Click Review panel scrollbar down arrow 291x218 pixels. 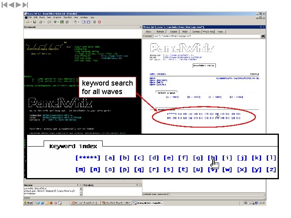click(x=81, y=194)
